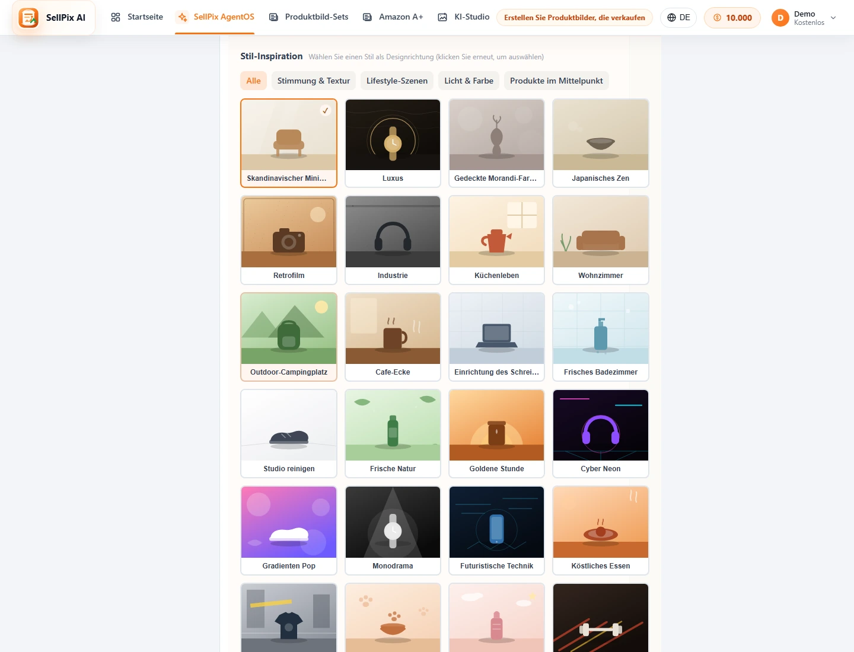
Task: Select the Frische Natur style card
Action: tap(393, 433)
